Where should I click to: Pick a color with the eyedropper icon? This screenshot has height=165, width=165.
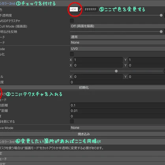click(80, 9)
